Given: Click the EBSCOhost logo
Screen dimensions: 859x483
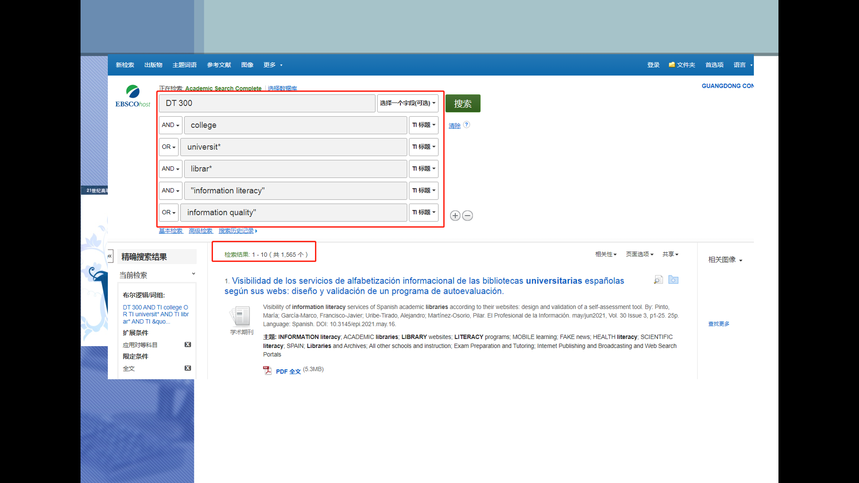Looking at the screenshot, I should click(x=133, y=96).
